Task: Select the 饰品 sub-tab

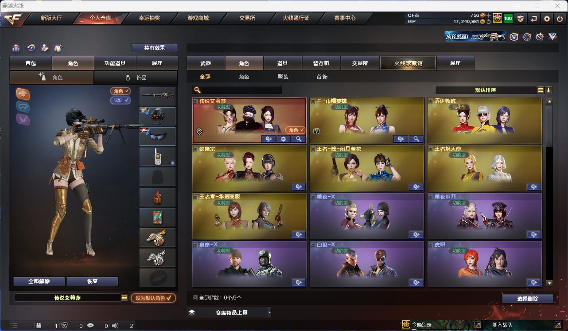Action: click(x=136, y=78)
